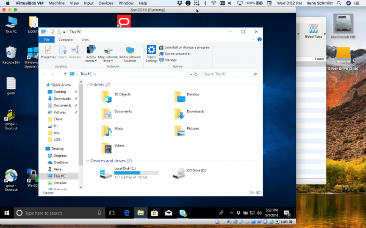Open the Properties ribbon button
Viewport: 366px width, 228px height.
point(48,52)
